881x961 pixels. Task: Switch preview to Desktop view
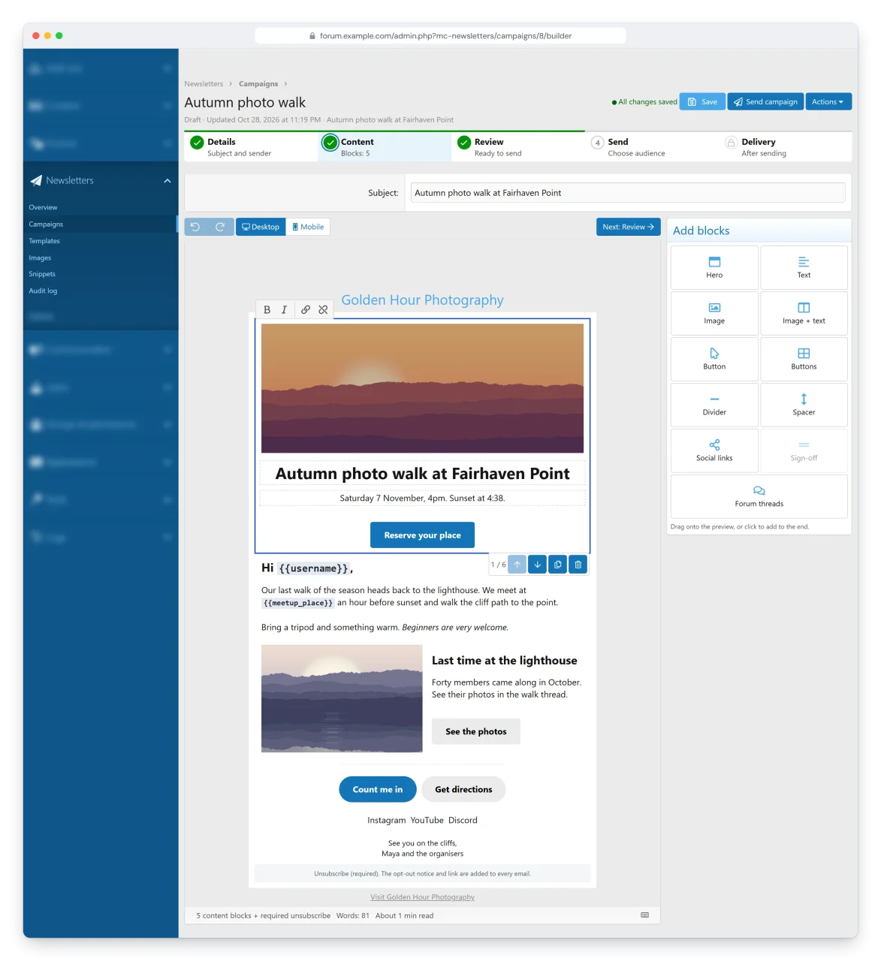click(x=261, y=227)
